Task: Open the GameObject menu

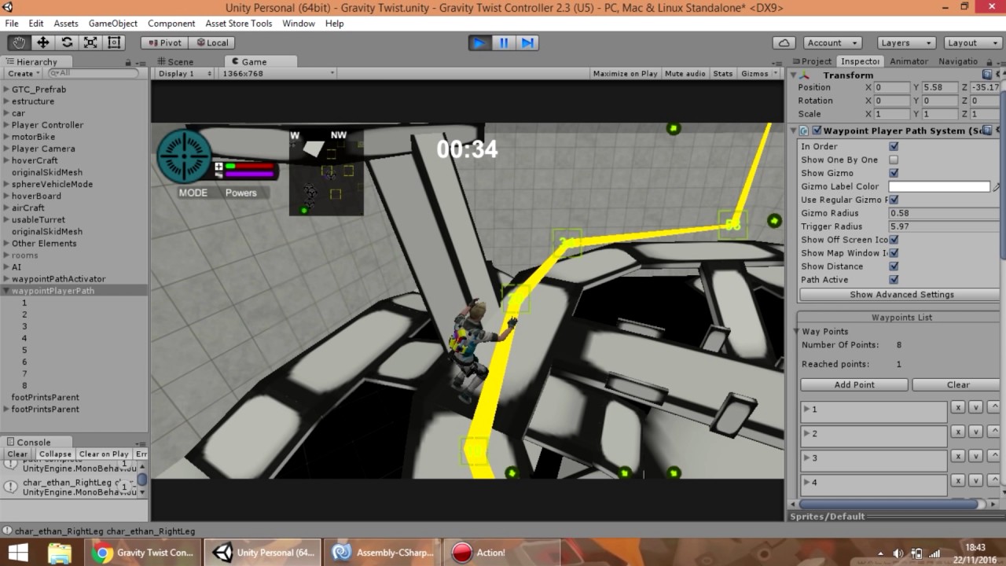Action: click(112, 24)
